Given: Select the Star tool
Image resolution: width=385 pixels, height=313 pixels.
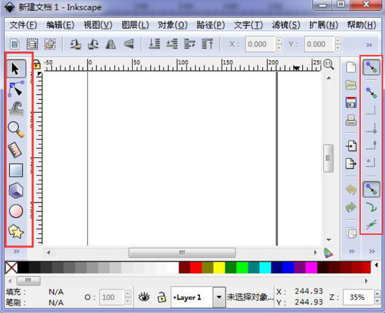Looking at the screenshot, I should coord(15,229).
